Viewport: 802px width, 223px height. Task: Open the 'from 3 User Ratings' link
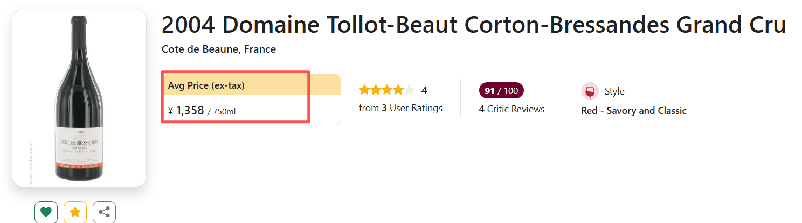click(400, 108)
